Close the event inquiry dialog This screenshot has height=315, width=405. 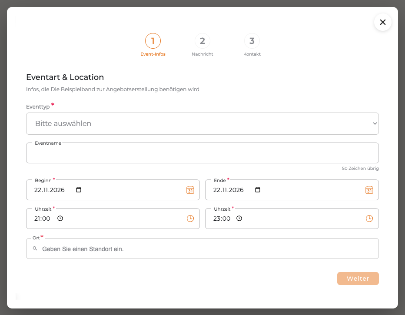point(382,22)
